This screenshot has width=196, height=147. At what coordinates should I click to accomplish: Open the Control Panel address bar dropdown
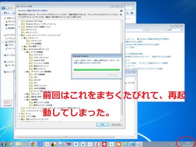(x=144, y=30)
